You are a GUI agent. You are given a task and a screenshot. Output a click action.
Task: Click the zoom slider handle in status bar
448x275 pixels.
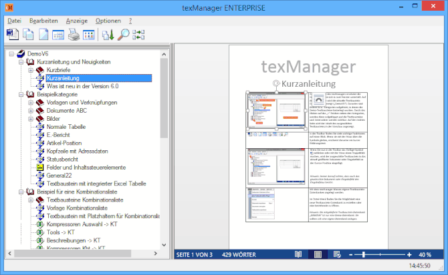click(364, 254)
